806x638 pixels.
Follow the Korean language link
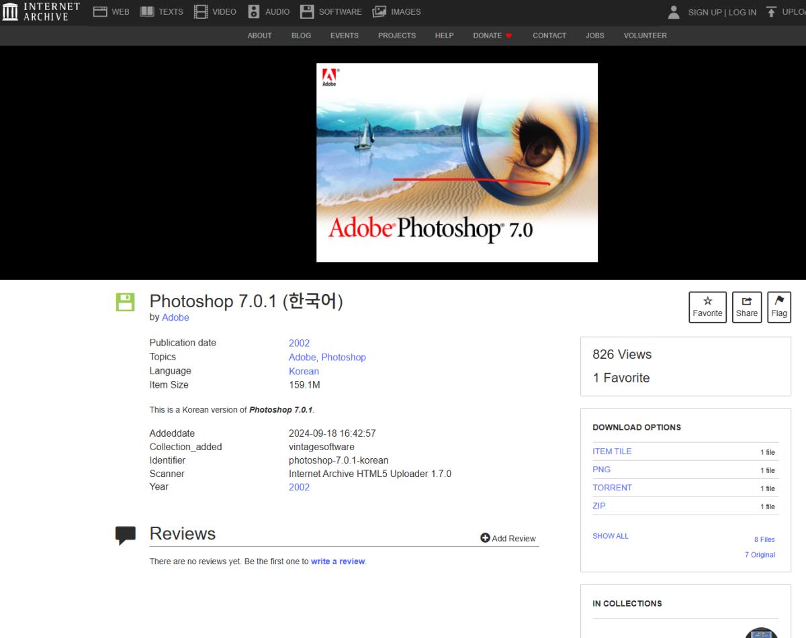[x=304, y=371]
